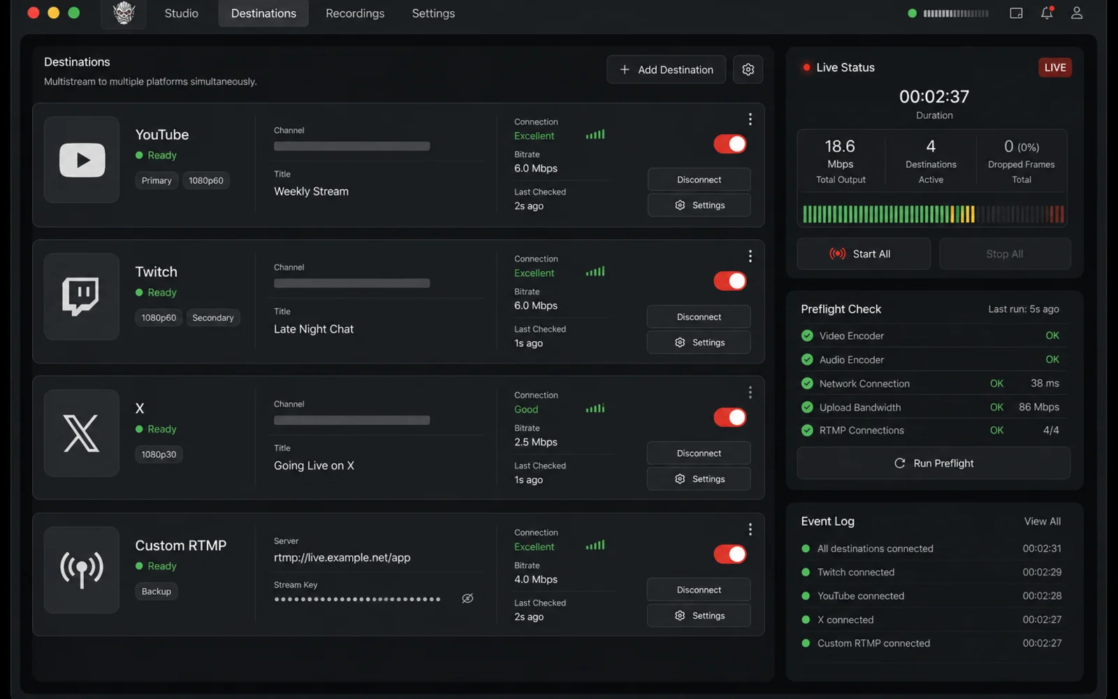Go to the Settings tab
The width and height of the screenshot is (1118, 699).
(433, 13)
